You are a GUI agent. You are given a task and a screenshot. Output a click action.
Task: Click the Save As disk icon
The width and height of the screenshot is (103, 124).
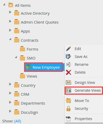point(68,57)
